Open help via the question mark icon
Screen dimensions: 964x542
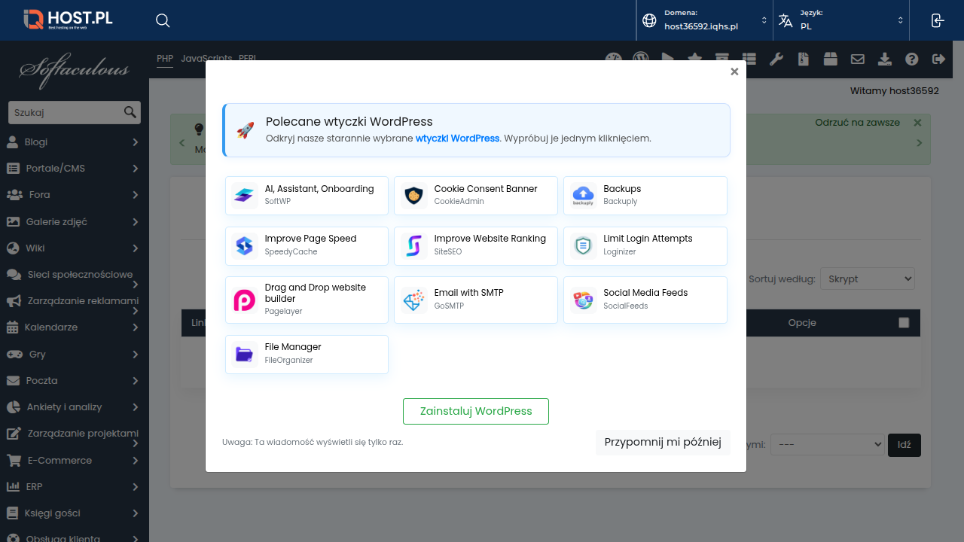tap(912, 59)
